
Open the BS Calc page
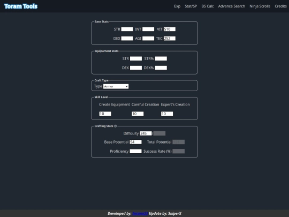point(207,6)
